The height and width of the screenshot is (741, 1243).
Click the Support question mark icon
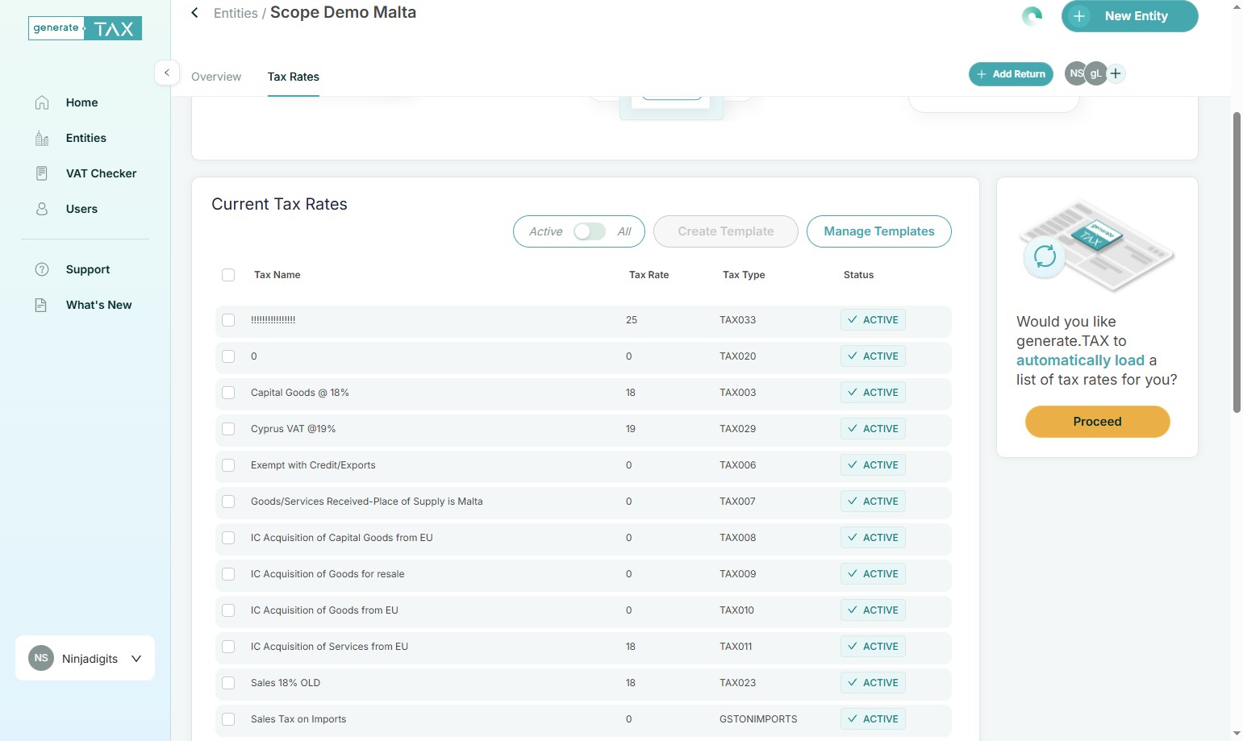click(42, 269)
